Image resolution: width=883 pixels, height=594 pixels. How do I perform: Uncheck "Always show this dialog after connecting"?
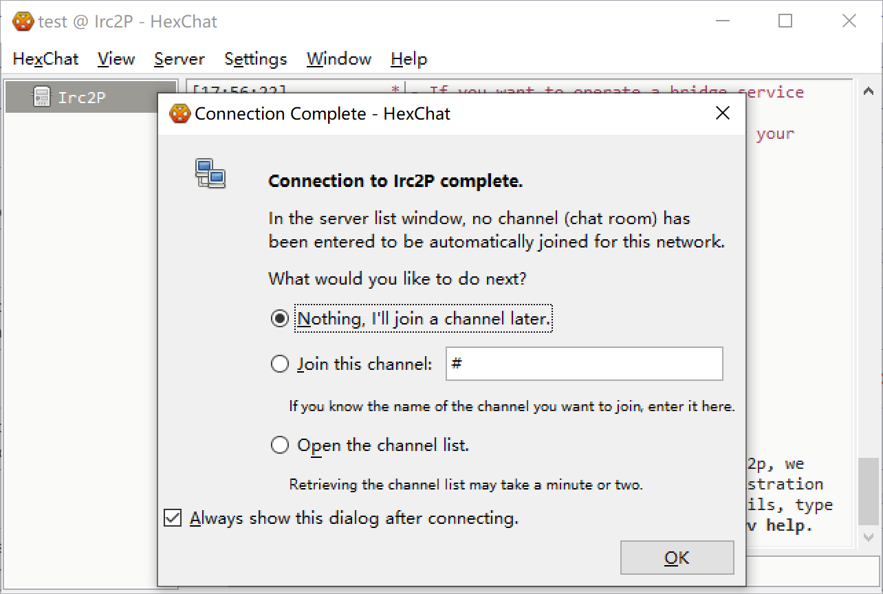click(x=173, y=518)
